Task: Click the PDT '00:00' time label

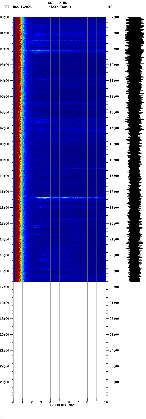Action: click(x=4, y=17)
